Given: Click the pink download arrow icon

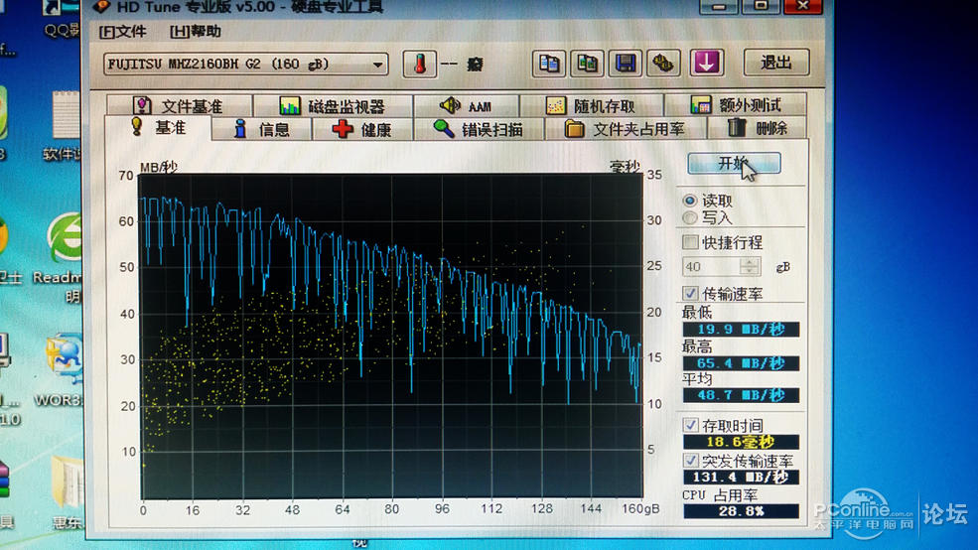Looking at the screenshot, I should tap(707, 63).
